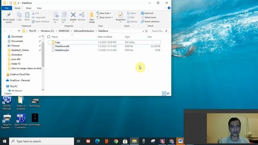Open the Properties ribbon button
This screenshot has height=145, width=258.
121,17
